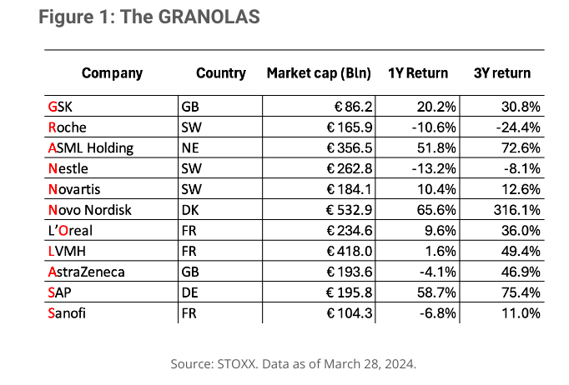Select the Novartis company name

[74, 190]
